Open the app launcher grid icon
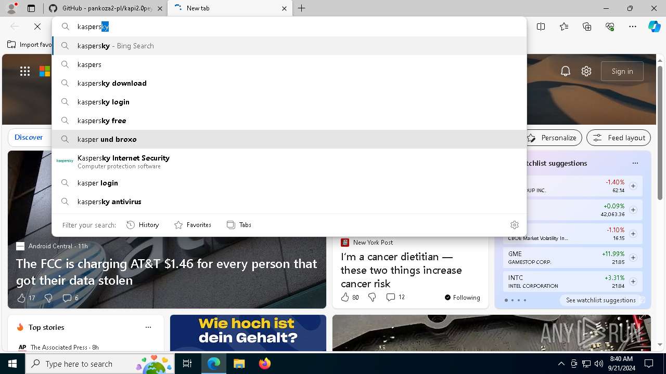This screenshot has width=666, height=374. [25, 71]
